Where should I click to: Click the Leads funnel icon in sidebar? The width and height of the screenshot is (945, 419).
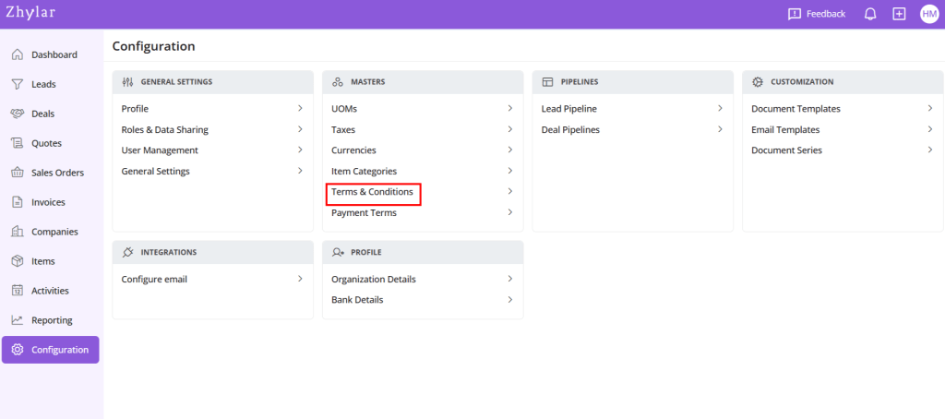tap(17, 84)
